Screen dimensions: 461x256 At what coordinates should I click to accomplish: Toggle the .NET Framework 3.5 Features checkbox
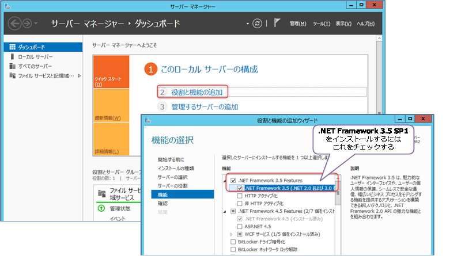233,181
